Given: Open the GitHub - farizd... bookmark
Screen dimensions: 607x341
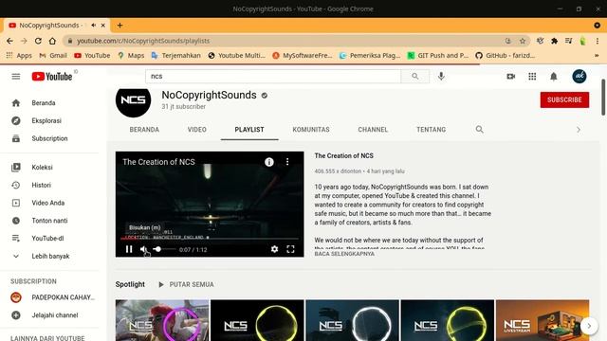Looking at the screenshot, I should click(x=506, y=55).
